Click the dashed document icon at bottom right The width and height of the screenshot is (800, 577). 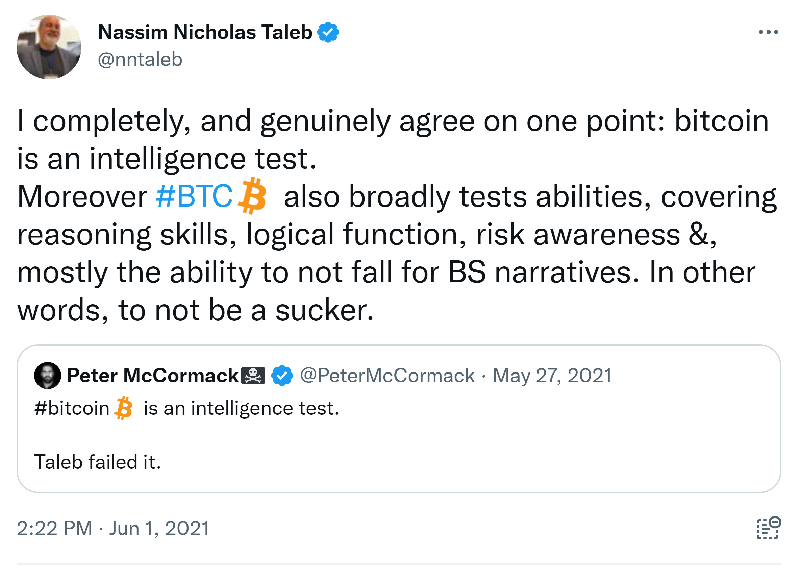coord(768,528)
